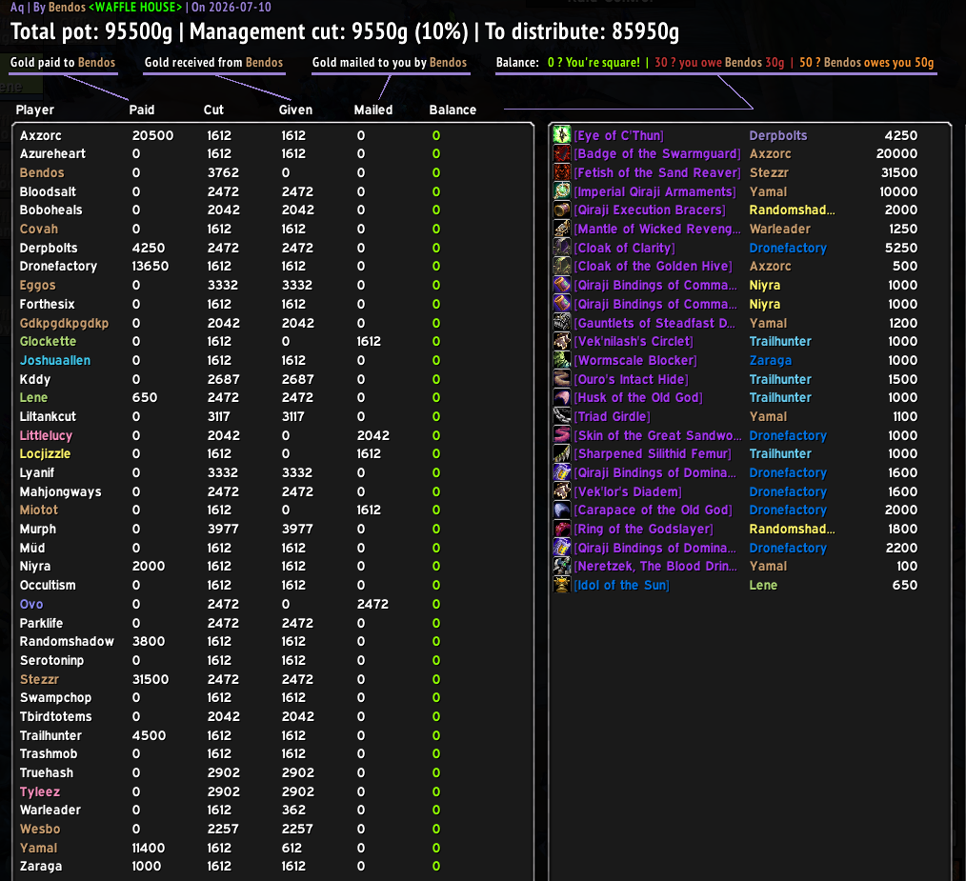Click the 'Gold paid to Bendos' legend label
Image resolution: width=966 pixels, height=881 pixels.
point(63,62)
